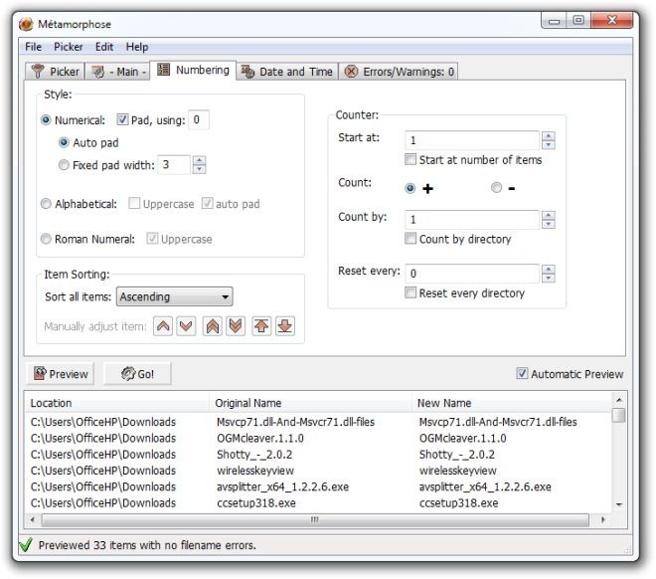The width and height of the screenshot is (656, 579).
Task: Move item down by several positions
Action: coord(236,325)
